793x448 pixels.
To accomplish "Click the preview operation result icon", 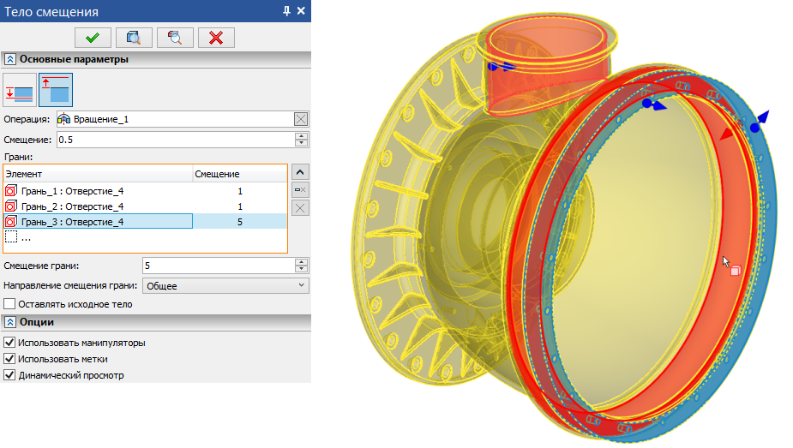I will [134, 38].
